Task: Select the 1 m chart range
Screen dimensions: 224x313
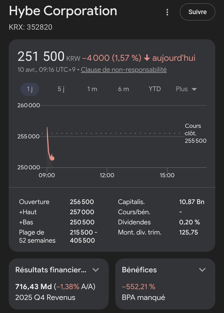Action: pyautogui.click(x=92, y=89)
